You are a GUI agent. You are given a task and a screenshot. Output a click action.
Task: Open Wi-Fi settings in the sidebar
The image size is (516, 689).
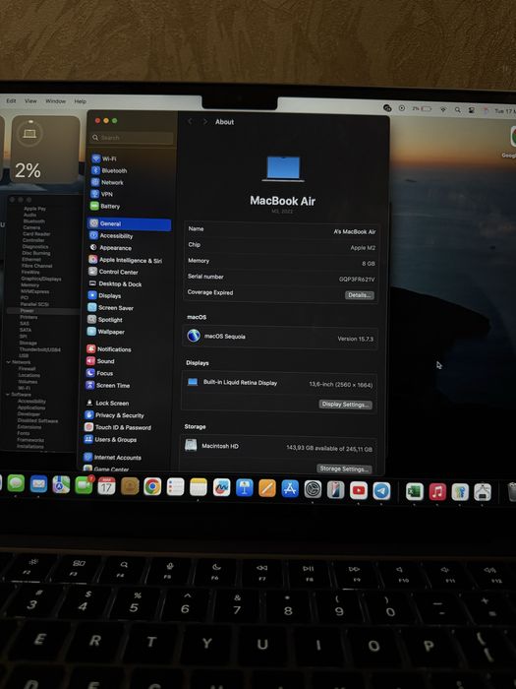104,158
